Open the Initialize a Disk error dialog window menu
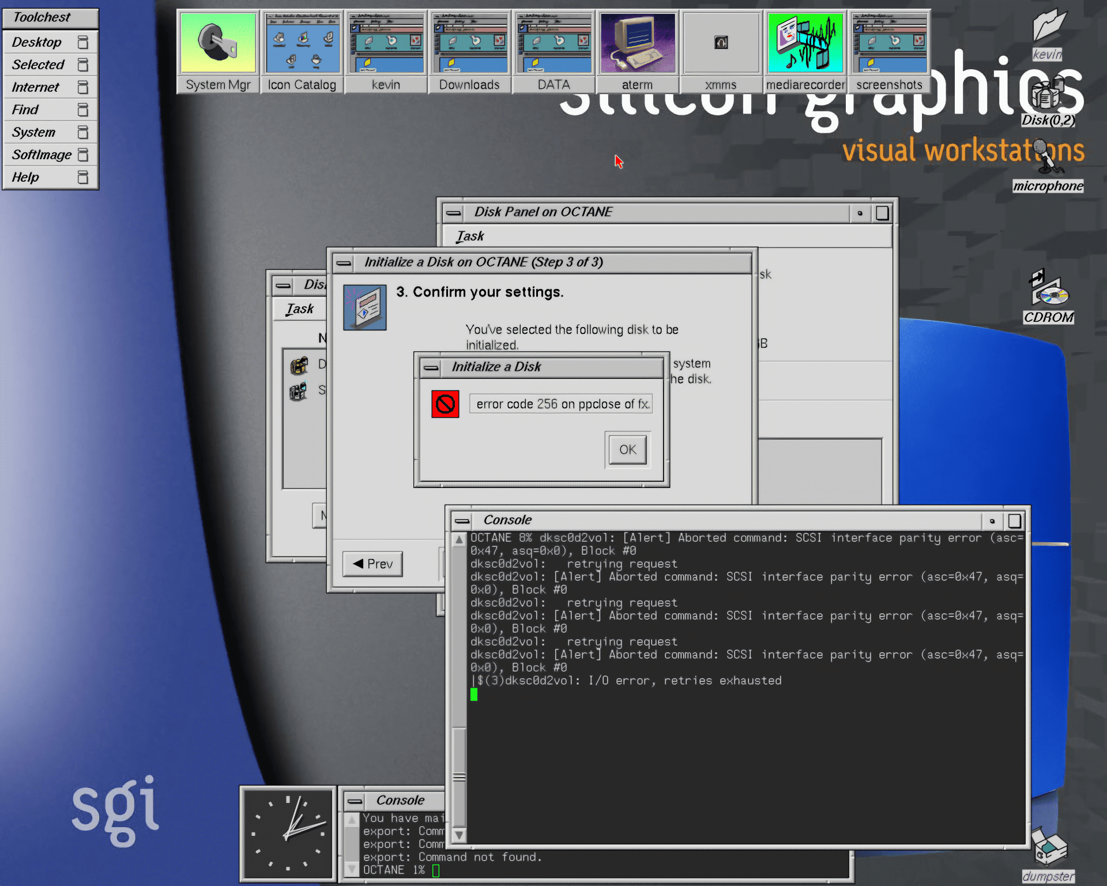Image resolution: width=1107 pixels, height=886 pixels. click(431, 367)
